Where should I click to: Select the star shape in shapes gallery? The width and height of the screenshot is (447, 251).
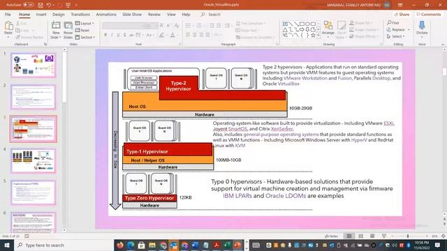point(313,36)
